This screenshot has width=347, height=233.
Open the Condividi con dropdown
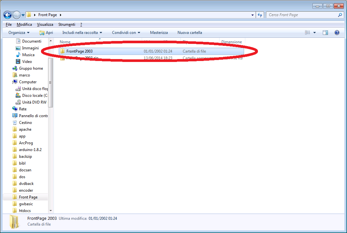point(126,33)
